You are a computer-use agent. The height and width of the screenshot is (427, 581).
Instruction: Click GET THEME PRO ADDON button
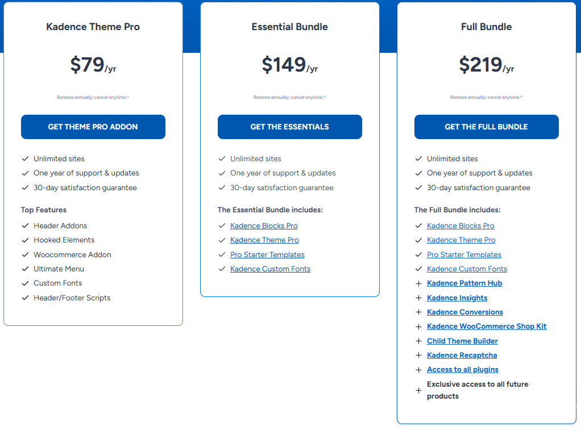93,127
